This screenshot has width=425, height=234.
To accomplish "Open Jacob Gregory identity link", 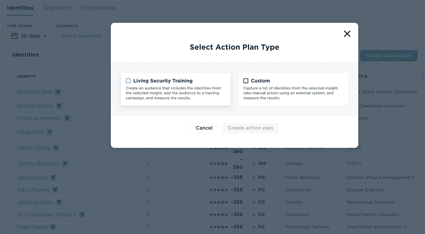I will (x=35, y=202).
